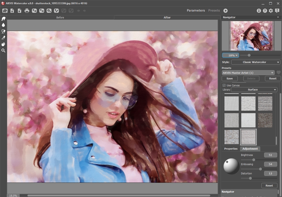Select the highlighted bottom texture swatch

(248, 137)
